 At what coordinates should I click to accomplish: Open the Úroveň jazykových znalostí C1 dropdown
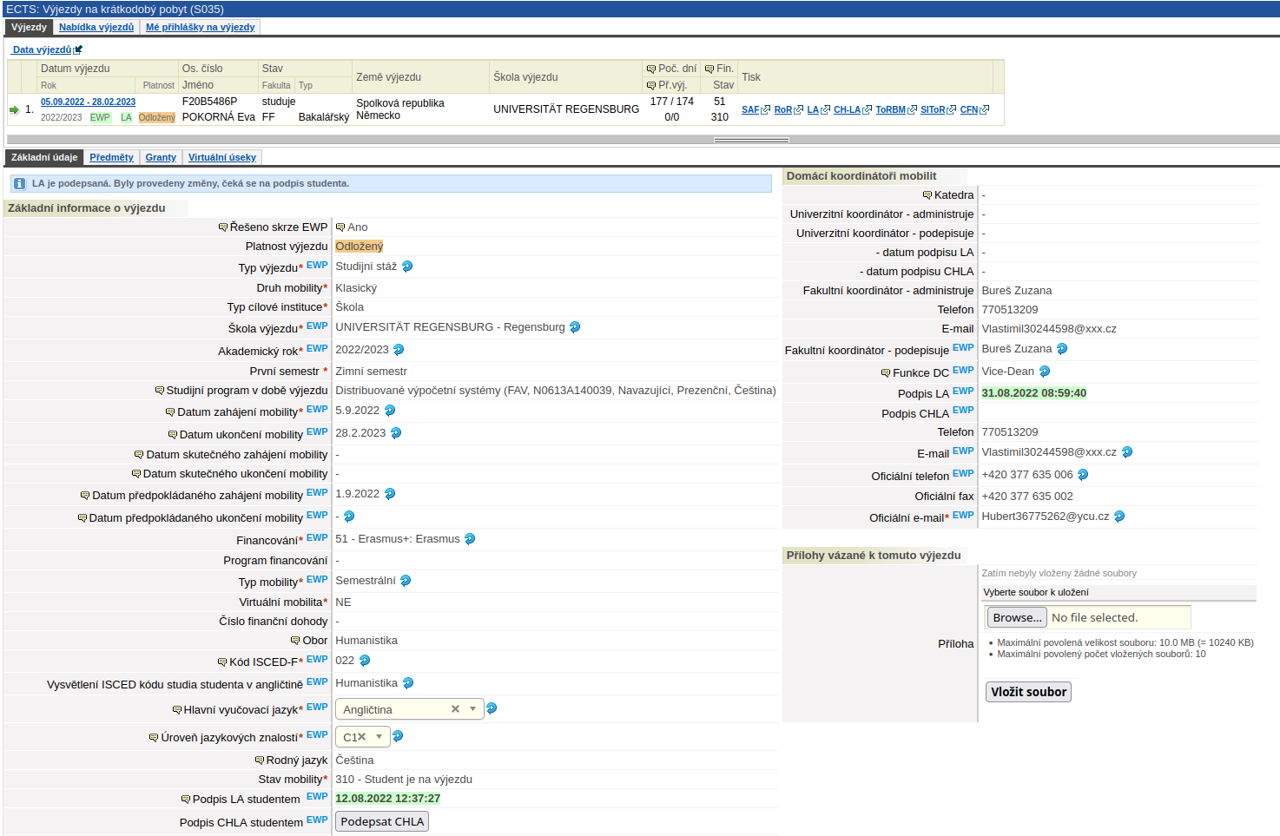(379, 737)
